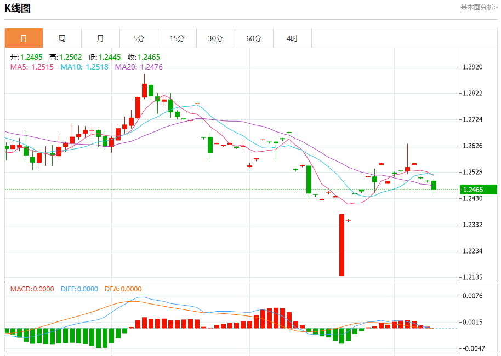Open the 30分 timeframe tab
The height and width of the screenshot is (356, 501).
(x=215, y=38)
